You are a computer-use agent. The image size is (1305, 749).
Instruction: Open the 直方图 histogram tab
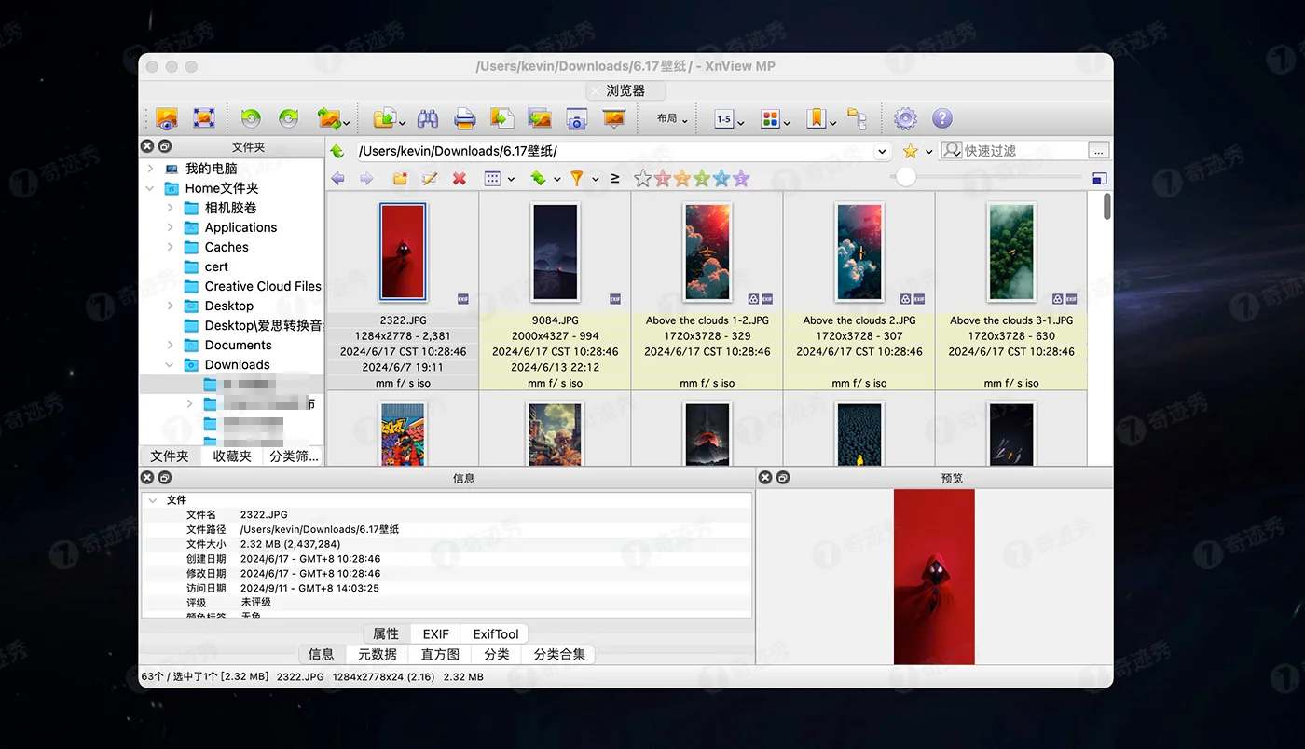439,654
